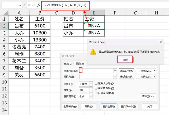The image size is (169, 115).
Task: Click the insert function fx icon
Action: pos(39,5)
